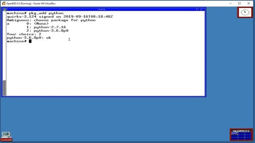Screen dimensions: 255x143
Task: Click the 'Your choice: 2' line
Action: tap(24, 34)
